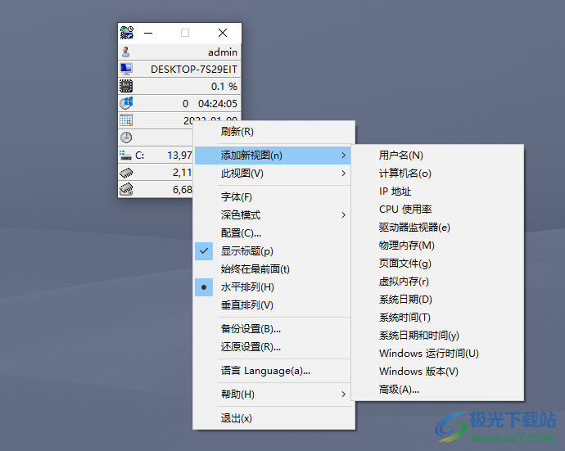Click the 0.1 % CPU usage value
The image size is (565, 451).
click(224, 87)
